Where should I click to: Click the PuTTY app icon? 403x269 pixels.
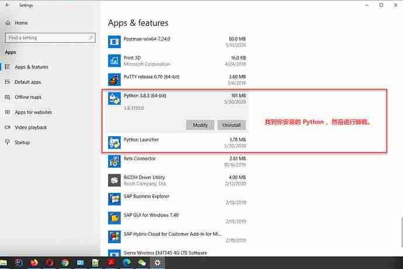(114, 80)
